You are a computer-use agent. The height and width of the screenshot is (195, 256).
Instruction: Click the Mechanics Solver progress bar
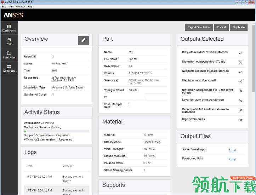(57, 131)
